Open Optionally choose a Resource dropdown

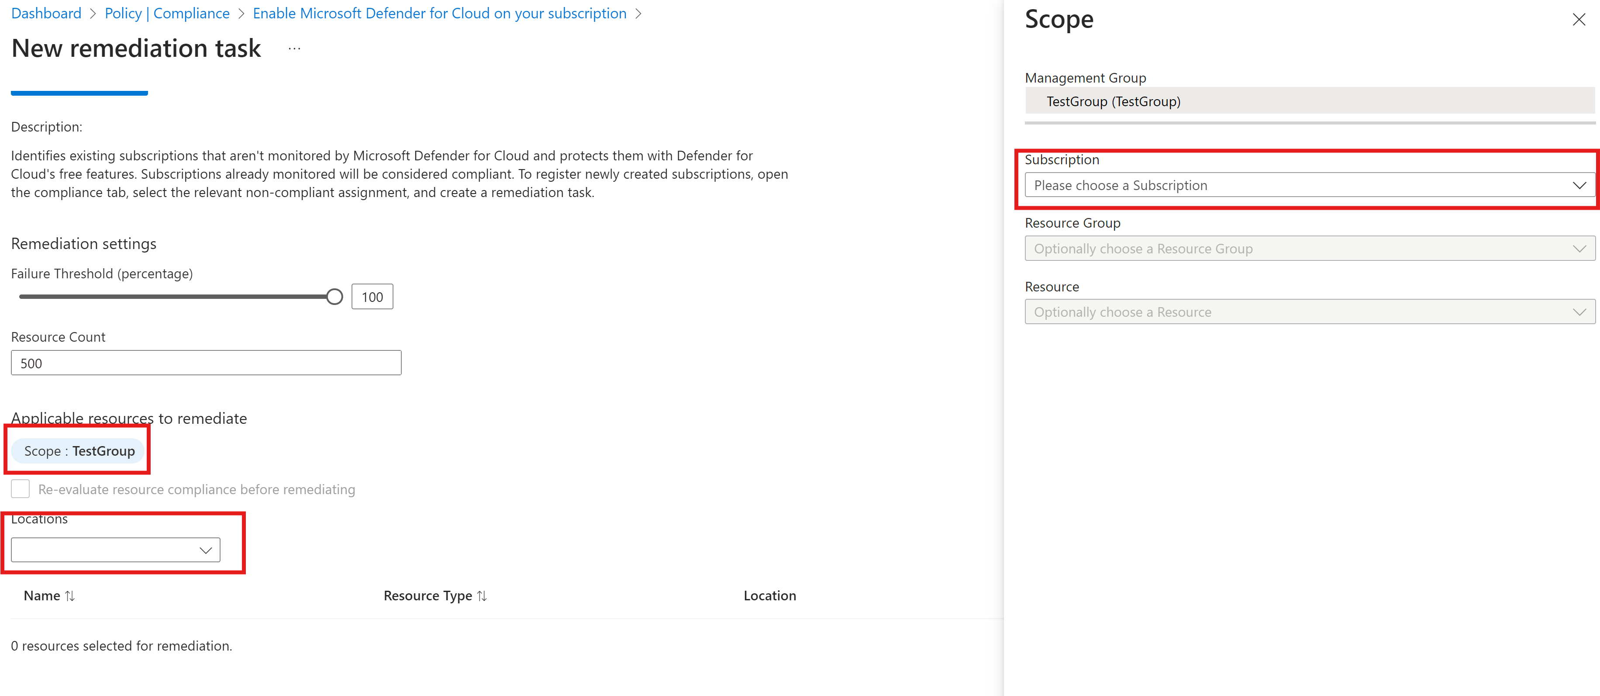(1298, 312)
